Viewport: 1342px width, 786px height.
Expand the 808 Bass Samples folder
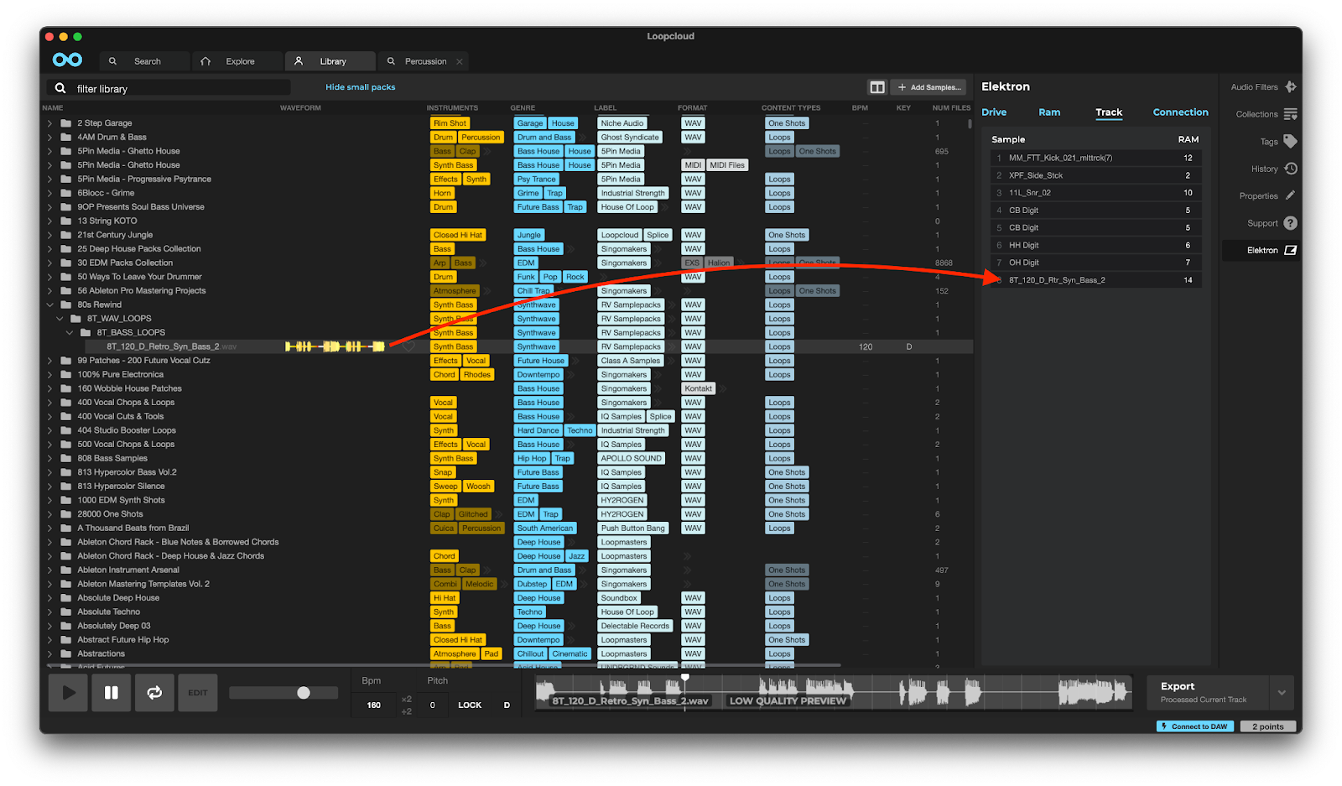(50, 458)
